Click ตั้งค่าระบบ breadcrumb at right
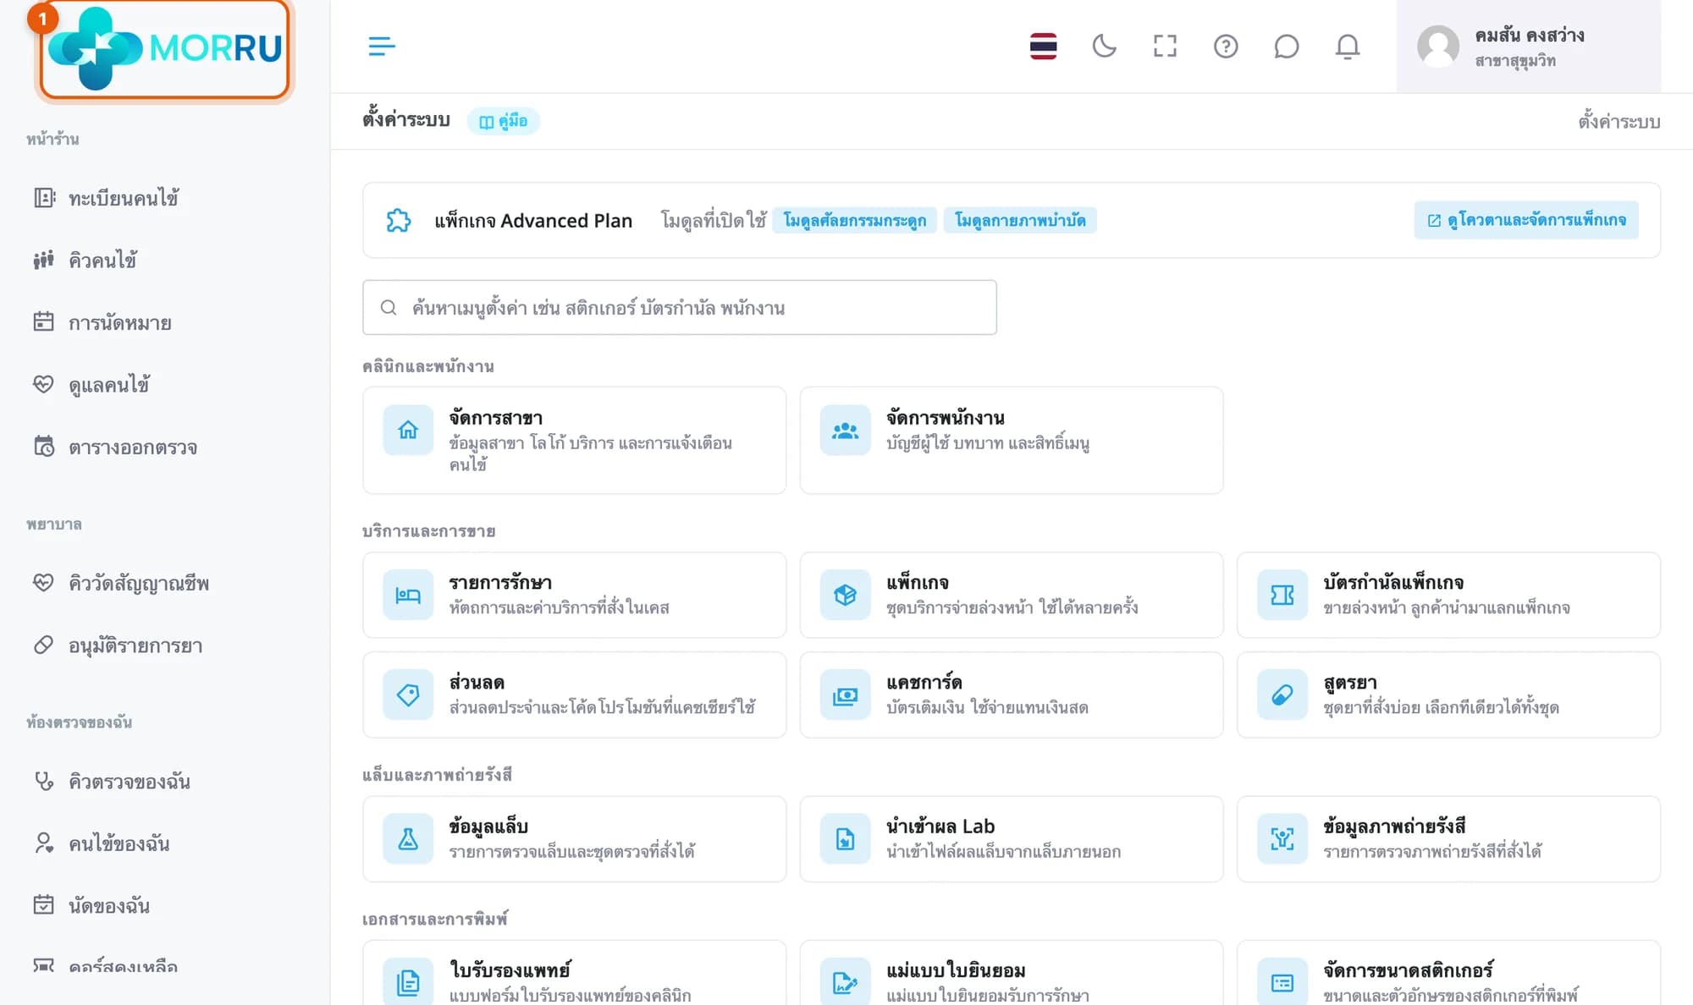1693x1005 pixels. (1619, 122)
